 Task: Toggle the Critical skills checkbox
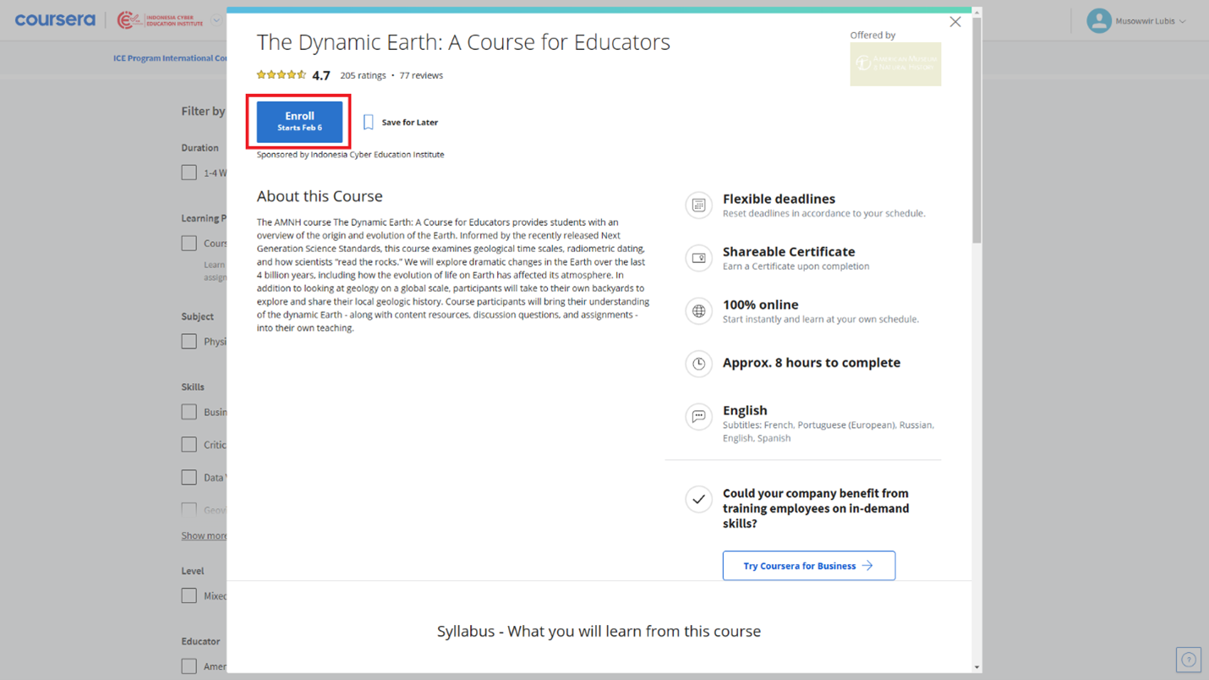click(189, 445)
